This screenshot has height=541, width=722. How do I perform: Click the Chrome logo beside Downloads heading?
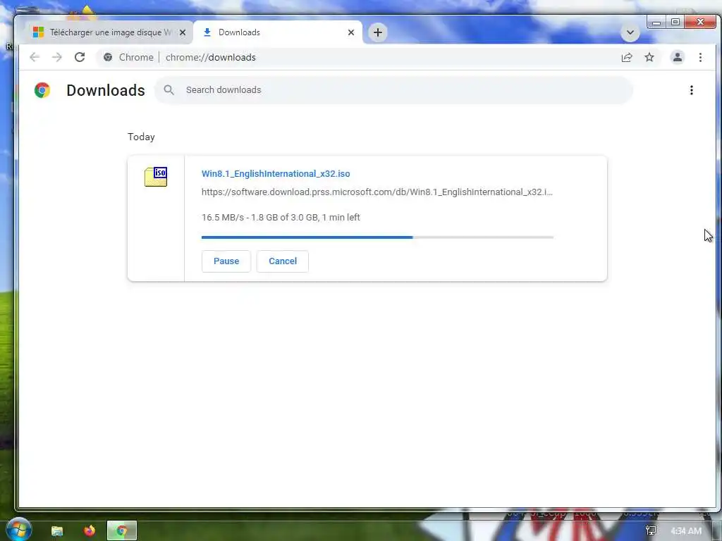click(x=42, y=90)
